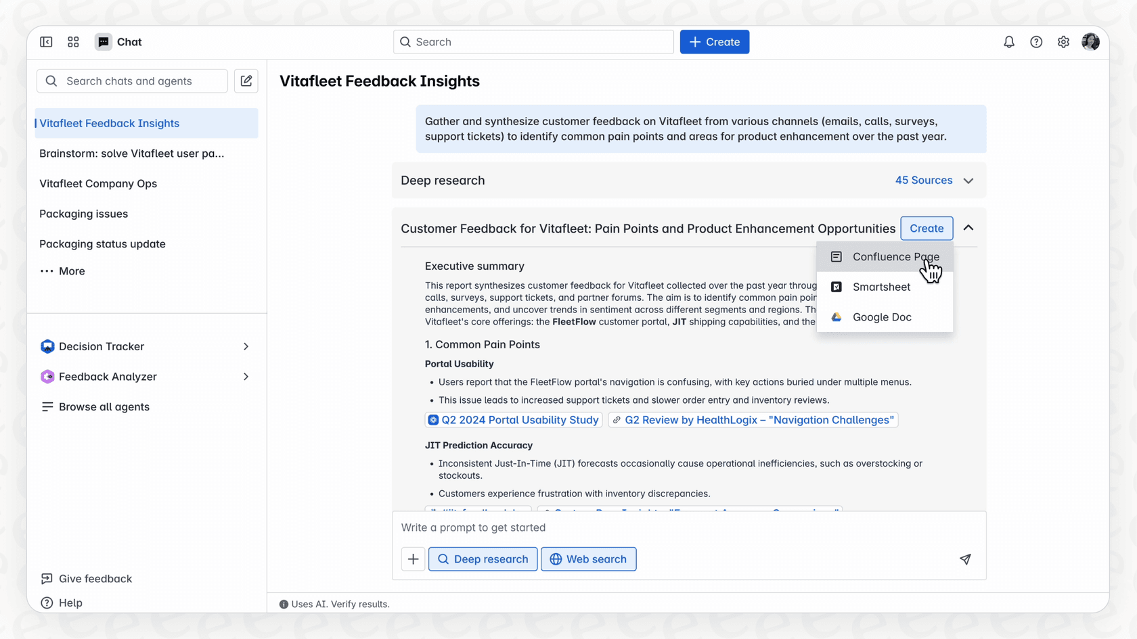This screenshot has width=1137, height=639.
Task: Open the Q2 2024 Portal Usability Study source
Action: (513, 419)
